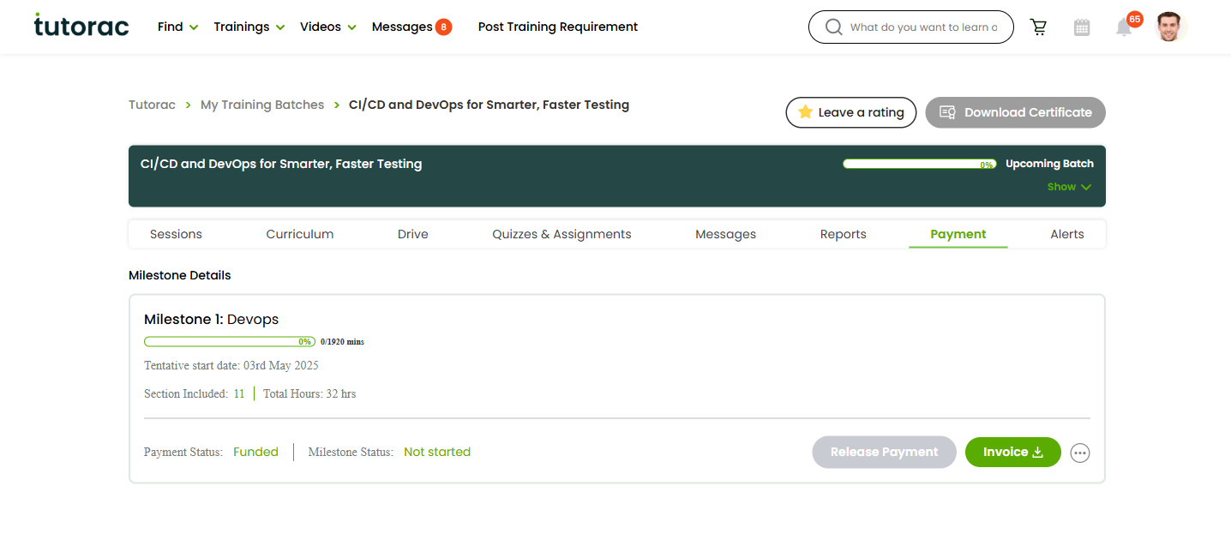The image size is (1231, 552).
Task: Expand the Trainings dropdown menu
Action: tap(249, 27)
